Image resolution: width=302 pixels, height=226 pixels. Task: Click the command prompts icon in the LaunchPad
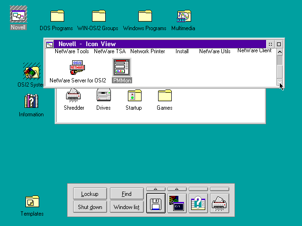(x=177, y=203)
